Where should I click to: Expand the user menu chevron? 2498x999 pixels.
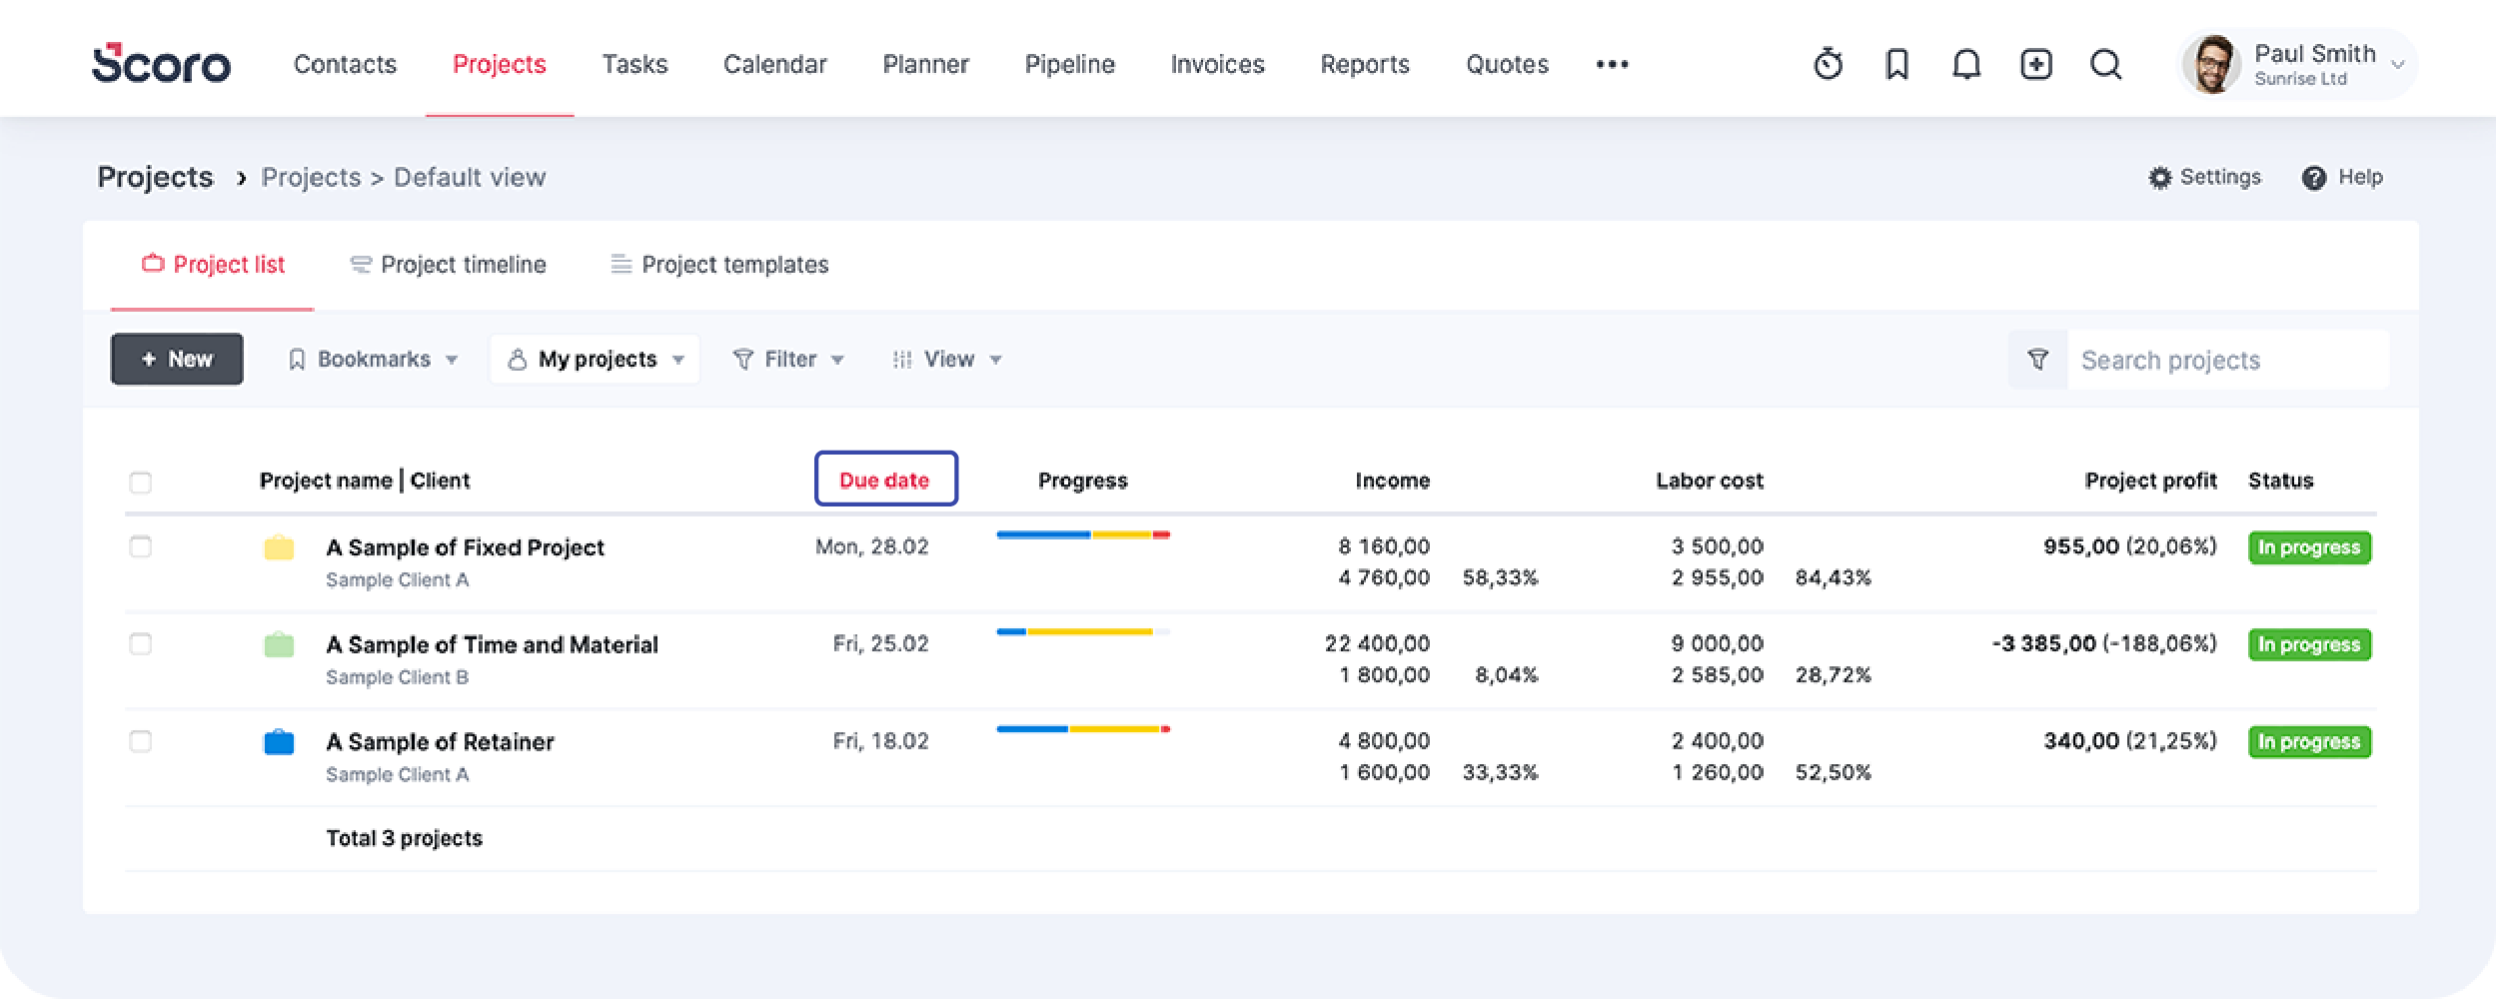pyautogui.click(x=2396, y=65)
